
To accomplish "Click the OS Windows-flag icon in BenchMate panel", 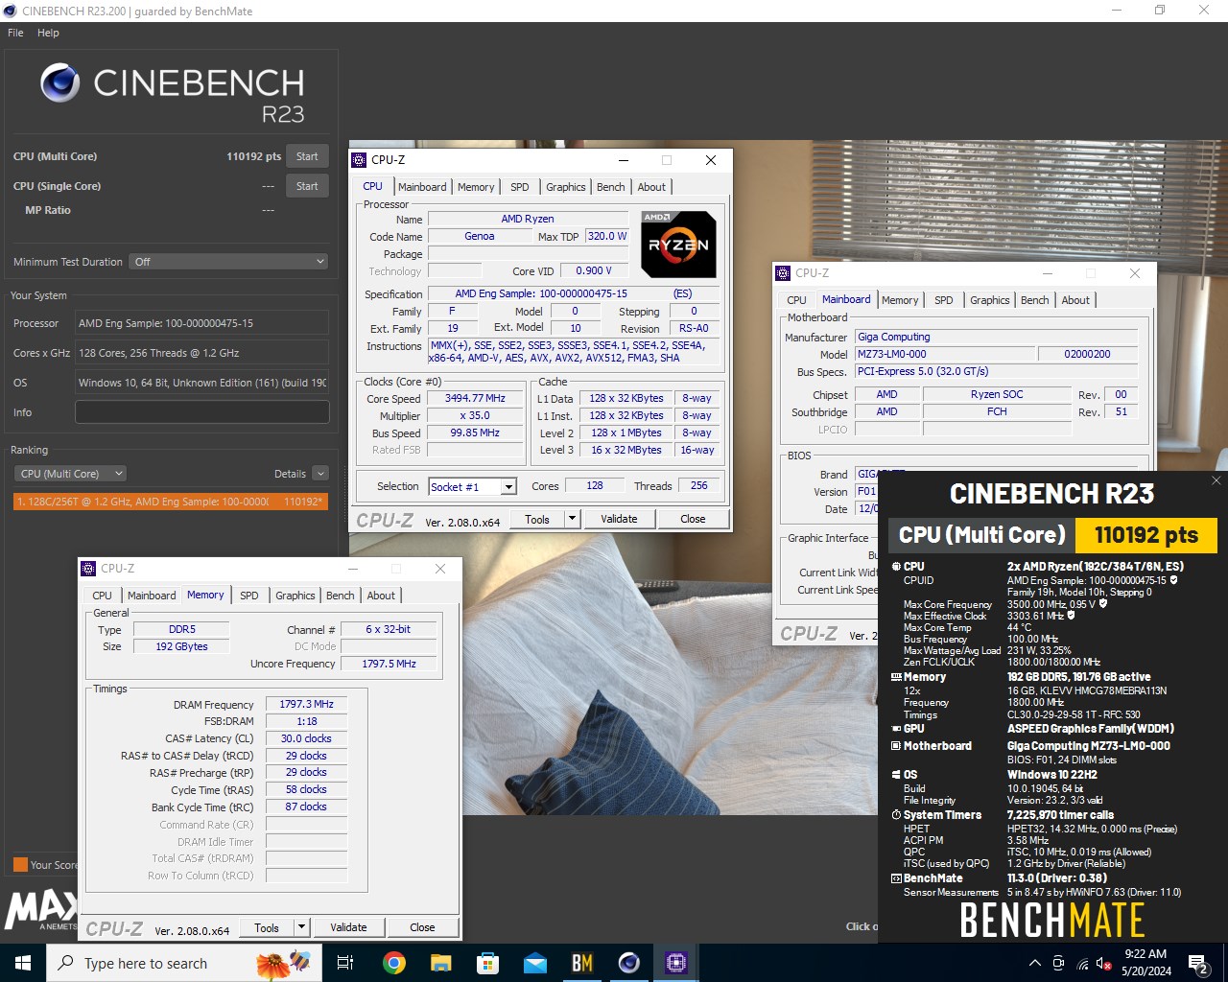I will [896, 775].
